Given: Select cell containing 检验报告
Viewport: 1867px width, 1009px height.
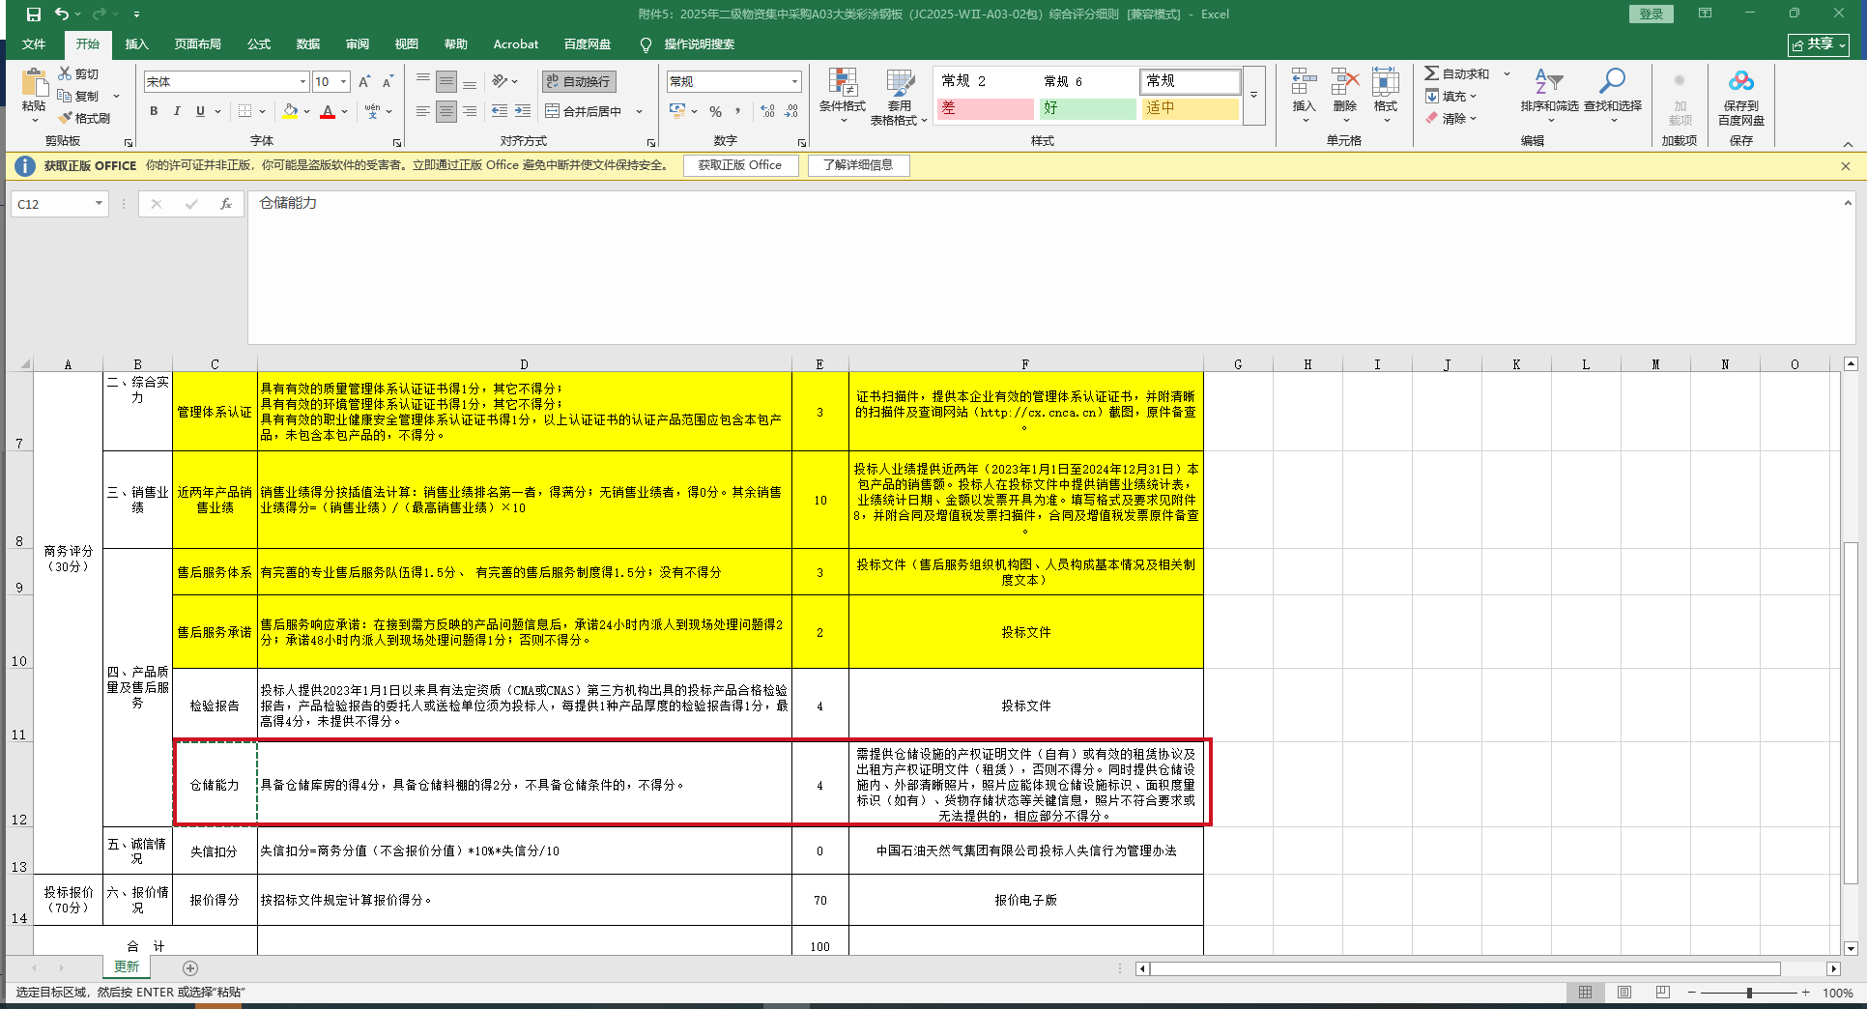Looking at the screenshot, I should (x=215, y=706).
